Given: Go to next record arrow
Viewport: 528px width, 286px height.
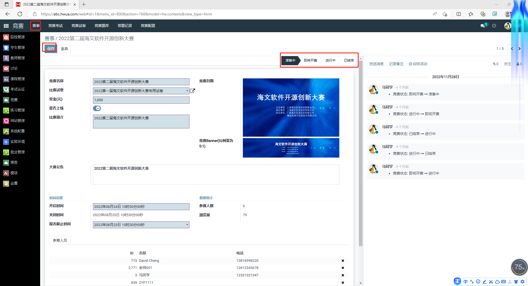Looking at the screenshot, I should click(519, 49).
